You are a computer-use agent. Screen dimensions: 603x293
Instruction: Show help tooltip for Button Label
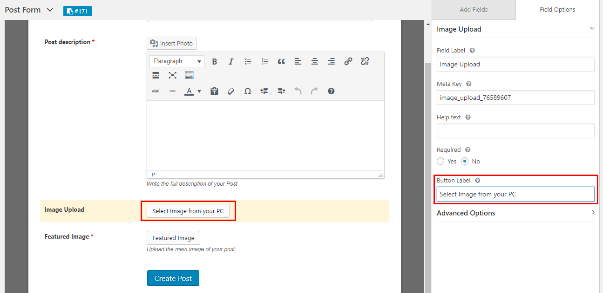(x=478, y=181)
